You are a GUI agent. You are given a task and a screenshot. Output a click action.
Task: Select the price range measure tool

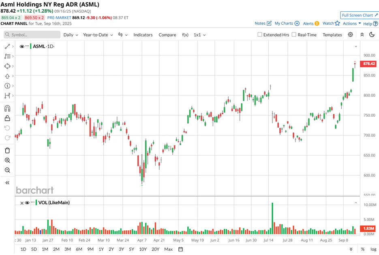pyautogui.click(x=7, y=96)
